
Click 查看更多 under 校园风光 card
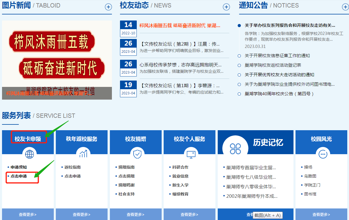(x=321, y=215)
